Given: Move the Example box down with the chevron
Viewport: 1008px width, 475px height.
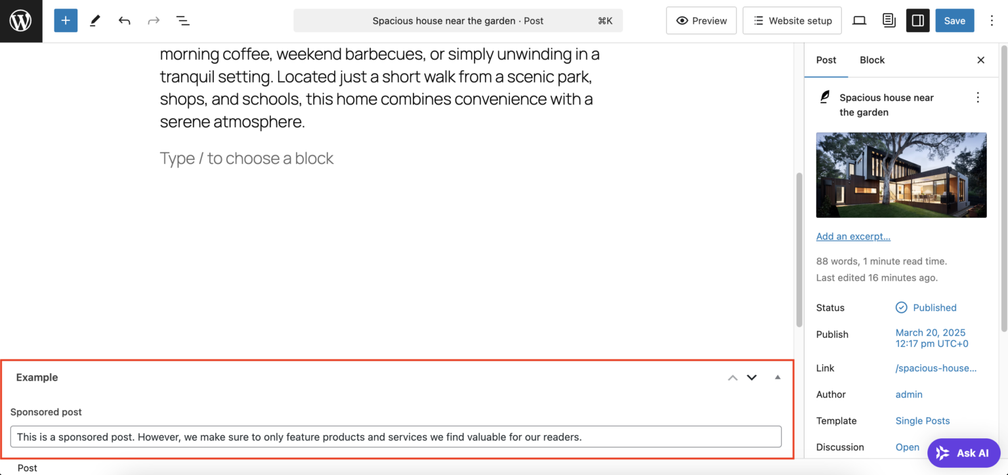Looking at the screenshot, I should [x=751, y=377].
